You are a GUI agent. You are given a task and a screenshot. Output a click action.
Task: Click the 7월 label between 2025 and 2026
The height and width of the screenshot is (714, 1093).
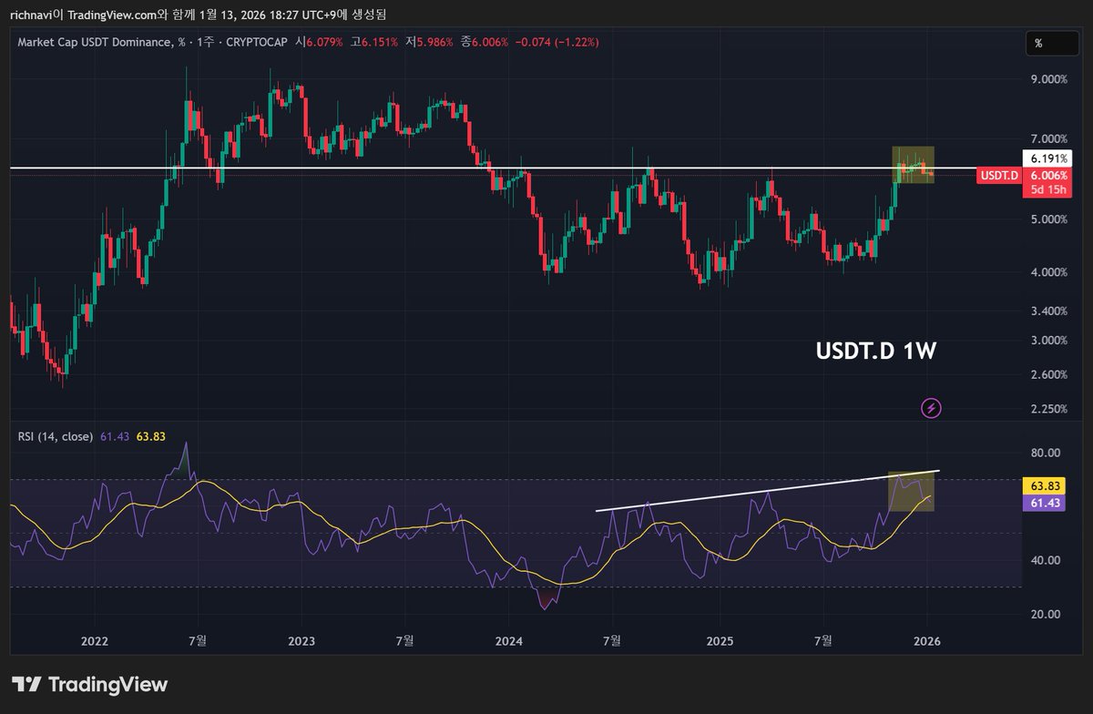[x=822, y=640]
